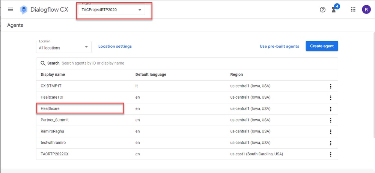Open more options for RamiroRaghu agent
This screenshot has width=375, height=173.
point(330,132)
